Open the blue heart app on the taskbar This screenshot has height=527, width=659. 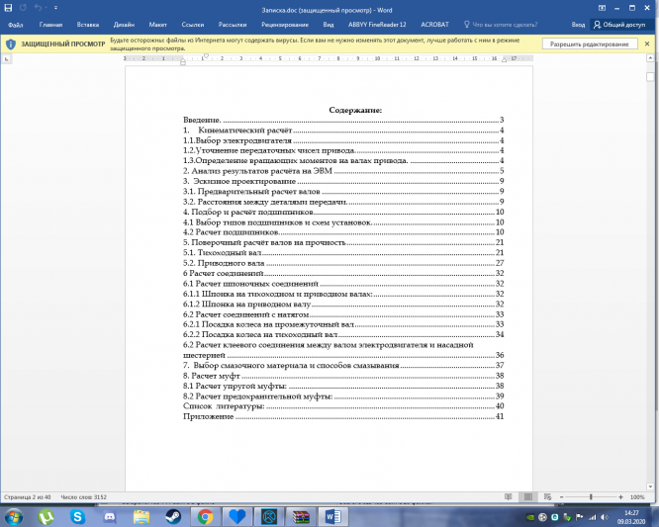click(237, 517)
